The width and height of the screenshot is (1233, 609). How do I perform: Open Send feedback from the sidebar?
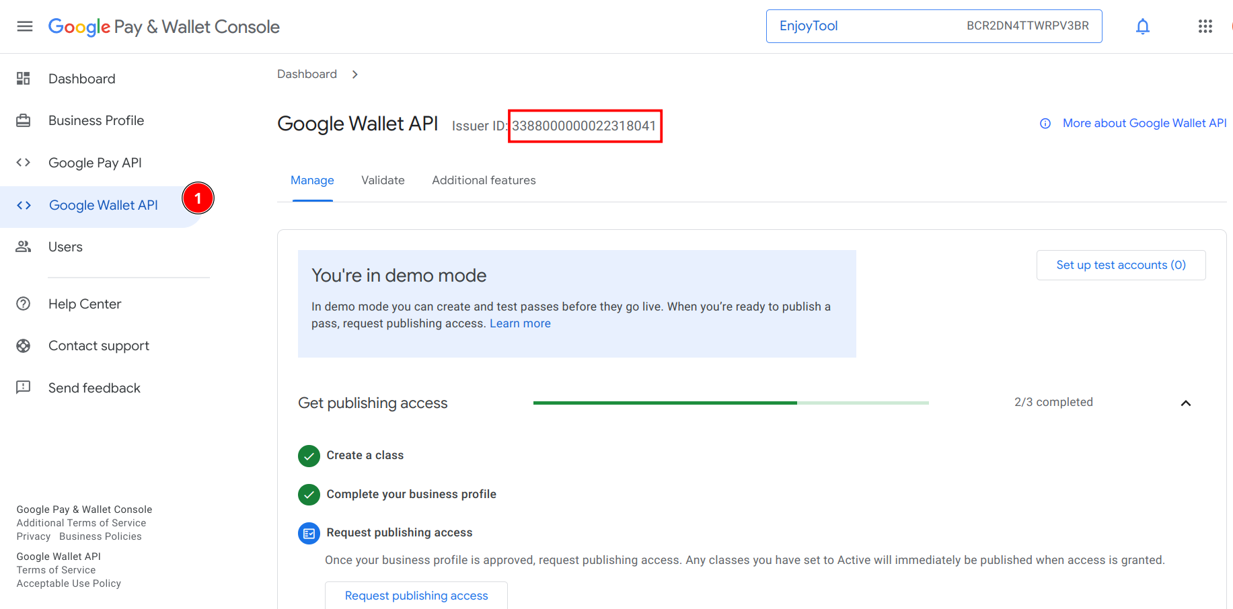94,388
